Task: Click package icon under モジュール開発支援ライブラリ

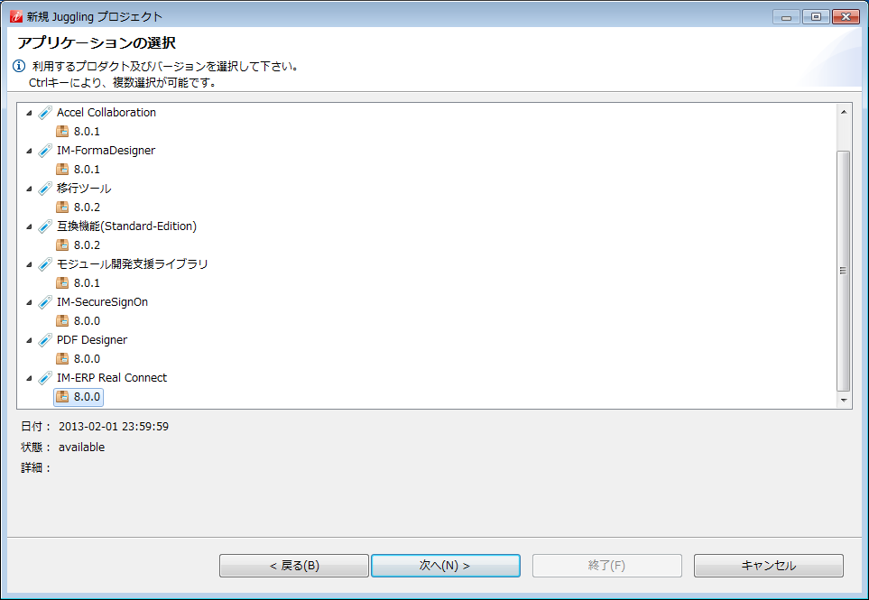Action: [62, 283]
